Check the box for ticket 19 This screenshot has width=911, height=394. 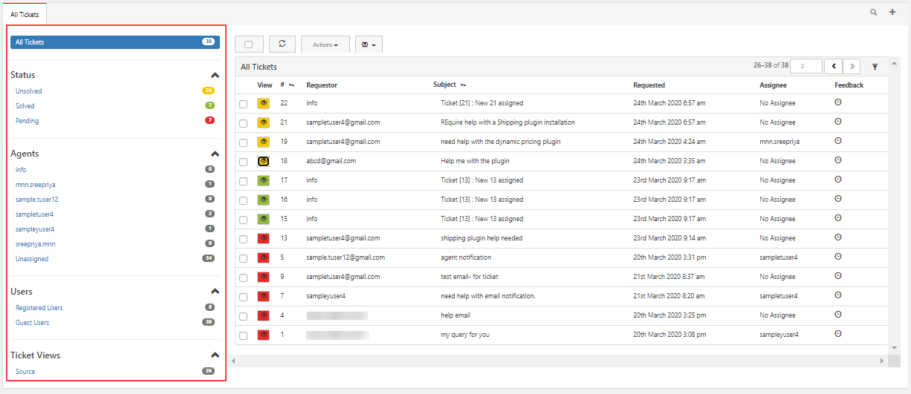[243, 142]
